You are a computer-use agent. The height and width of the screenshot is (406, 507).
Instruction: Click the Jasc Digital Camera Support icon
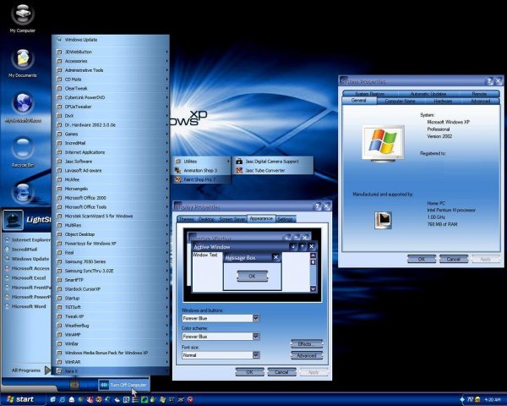tap(239, 162)
